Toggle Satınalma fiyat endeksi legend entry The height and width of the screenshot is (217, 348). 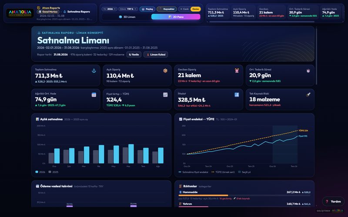pyautogui.click(x=193, y=172)
